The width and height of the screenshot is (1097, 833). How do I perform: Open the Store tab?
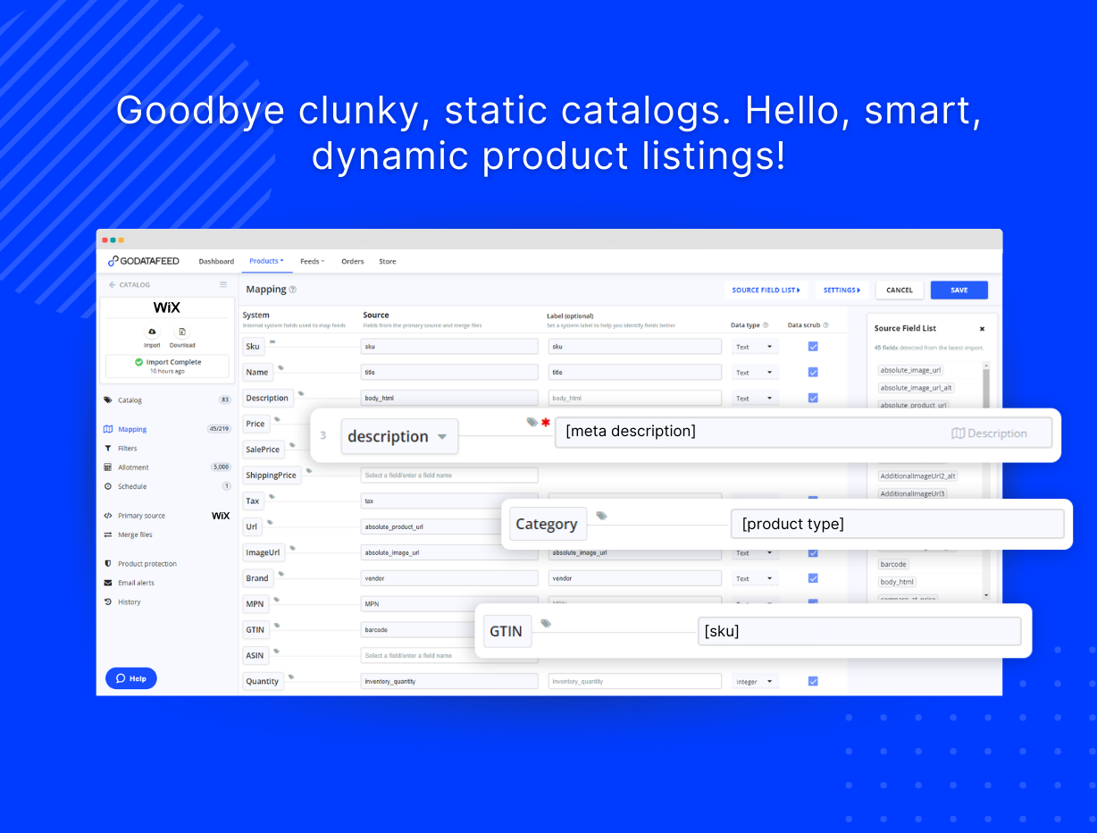point(387,261)
